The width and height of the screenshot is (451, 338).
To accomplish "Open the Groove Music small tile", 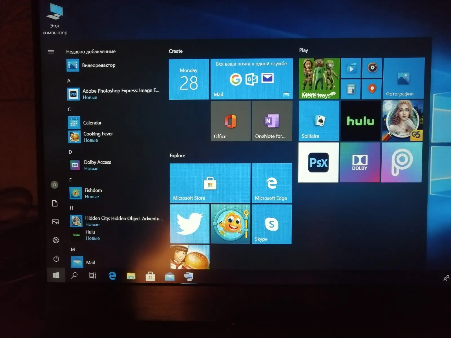I will click(372, 68).
